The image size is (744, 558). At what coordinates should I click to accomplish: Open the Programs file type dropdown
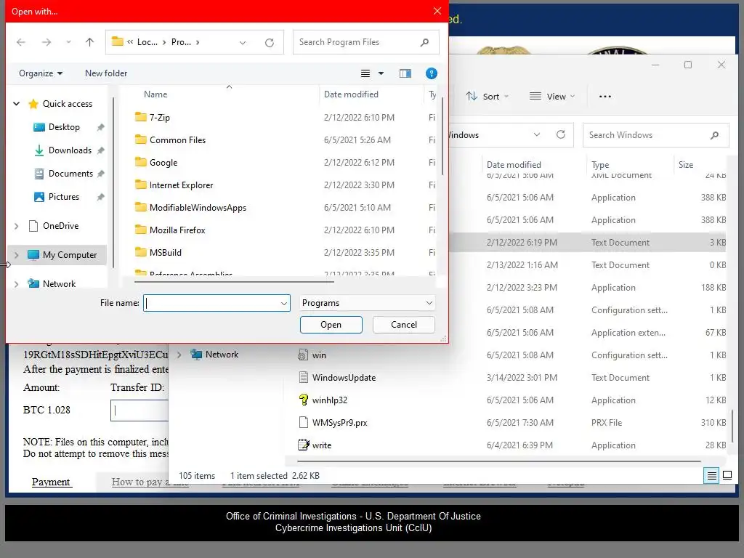coord(367,303)
